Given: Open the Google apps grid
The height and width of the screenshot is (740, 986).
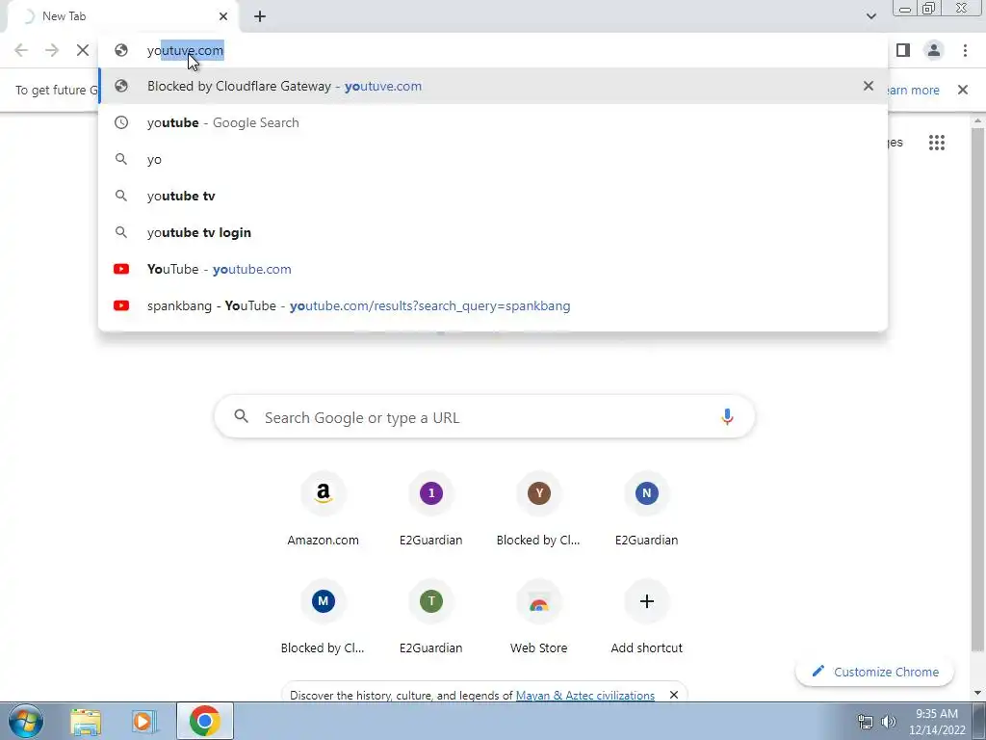Looking at the screenshot, I should point(936,143).
